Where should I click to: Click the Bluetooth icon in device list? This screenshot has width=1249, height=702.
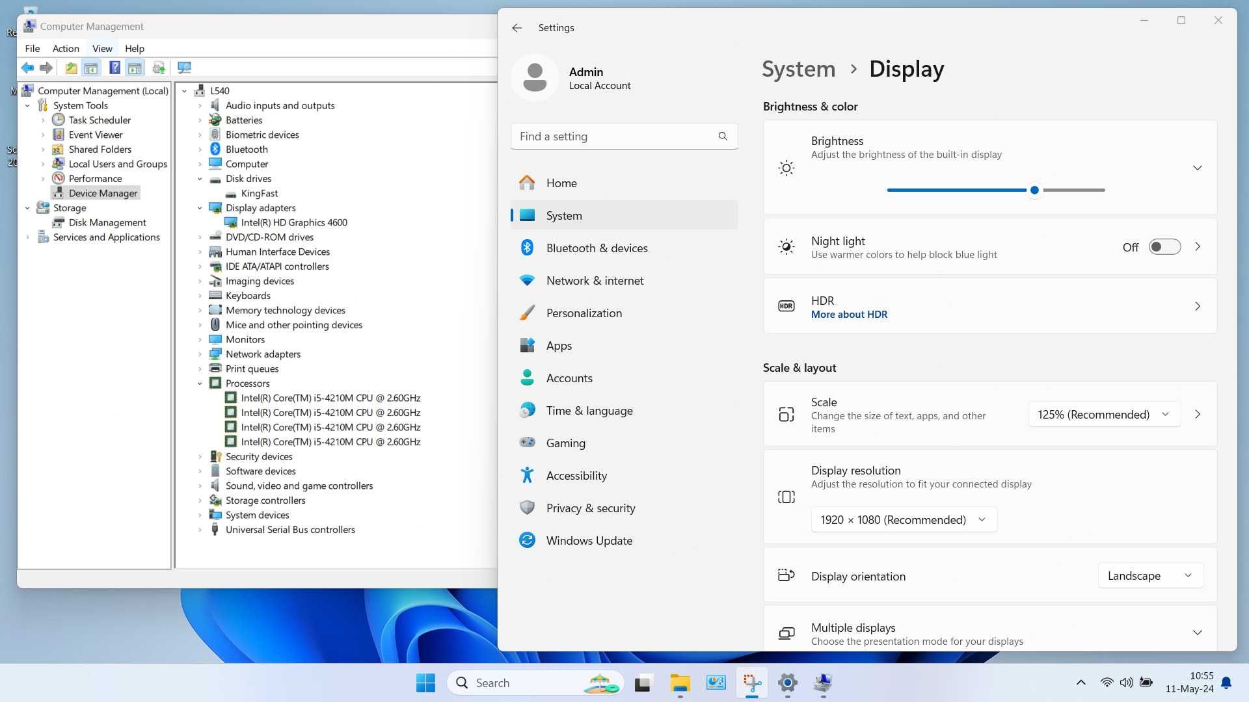point(215,149)
